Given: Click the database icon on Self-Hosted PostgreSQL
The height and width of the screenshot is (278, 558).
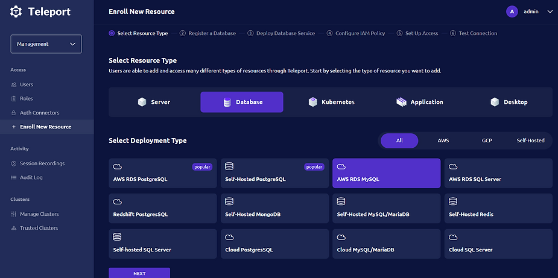Looking at the screenshot, I should point(229,166).
